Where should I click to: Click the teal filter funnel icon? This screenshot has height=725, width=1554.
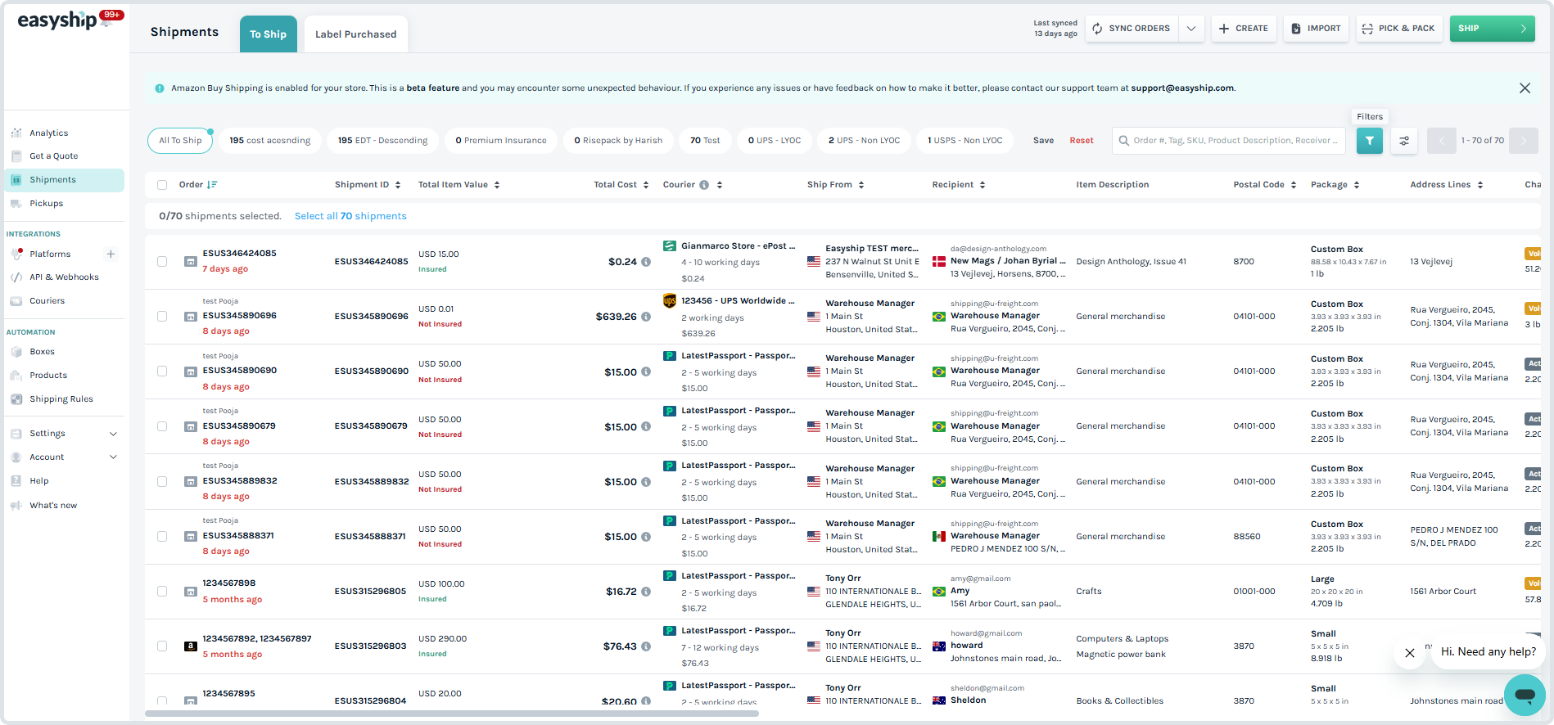pyautogui.click(x=1370, y=141)
